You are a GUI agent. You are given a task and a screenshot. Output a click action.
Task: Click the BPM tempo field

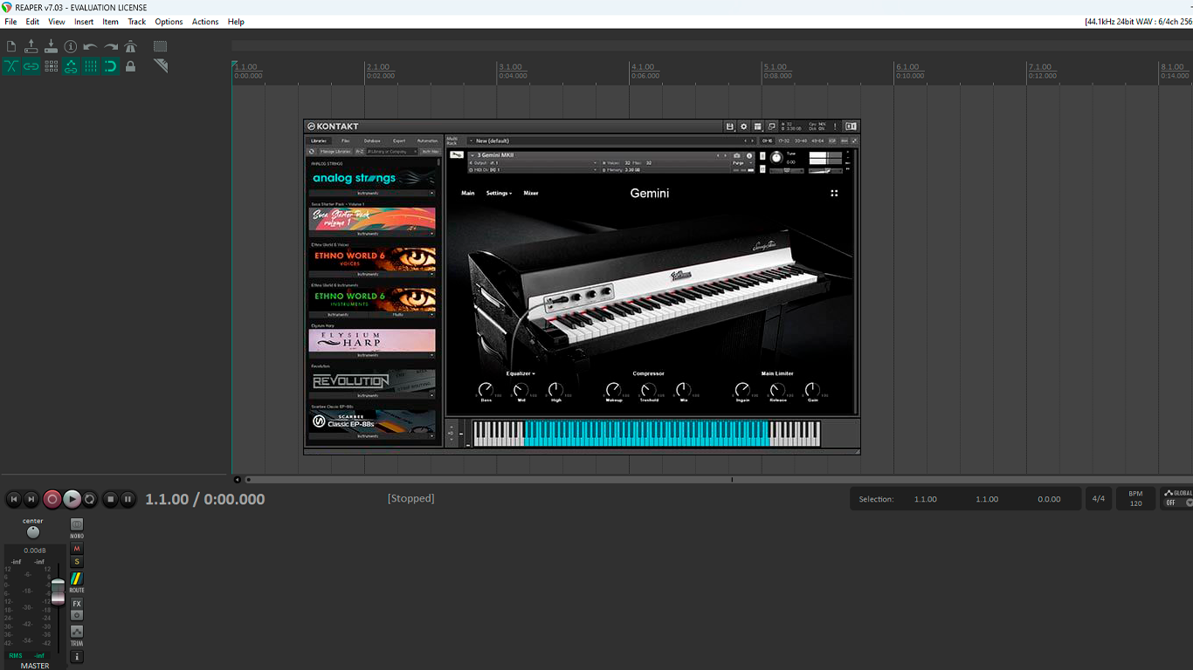[x=1135, y=499]
